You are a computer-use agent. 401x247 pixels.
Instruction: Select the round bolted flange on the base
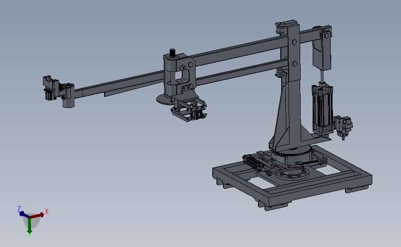tap(292, 175)
